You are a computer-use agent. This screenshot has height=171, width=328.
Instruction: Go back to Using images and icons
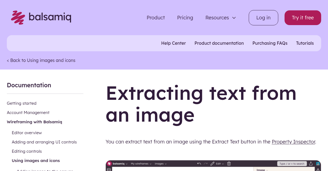[41, 60]
